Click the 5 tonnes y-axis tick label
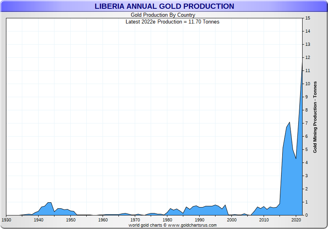This screenshot has width=328, height=229. tap(307, 149)
